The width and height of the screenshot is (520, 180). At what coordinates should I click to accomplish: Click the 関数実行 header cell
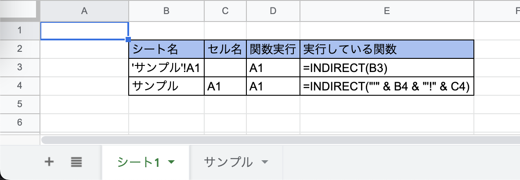coord(273,49)
